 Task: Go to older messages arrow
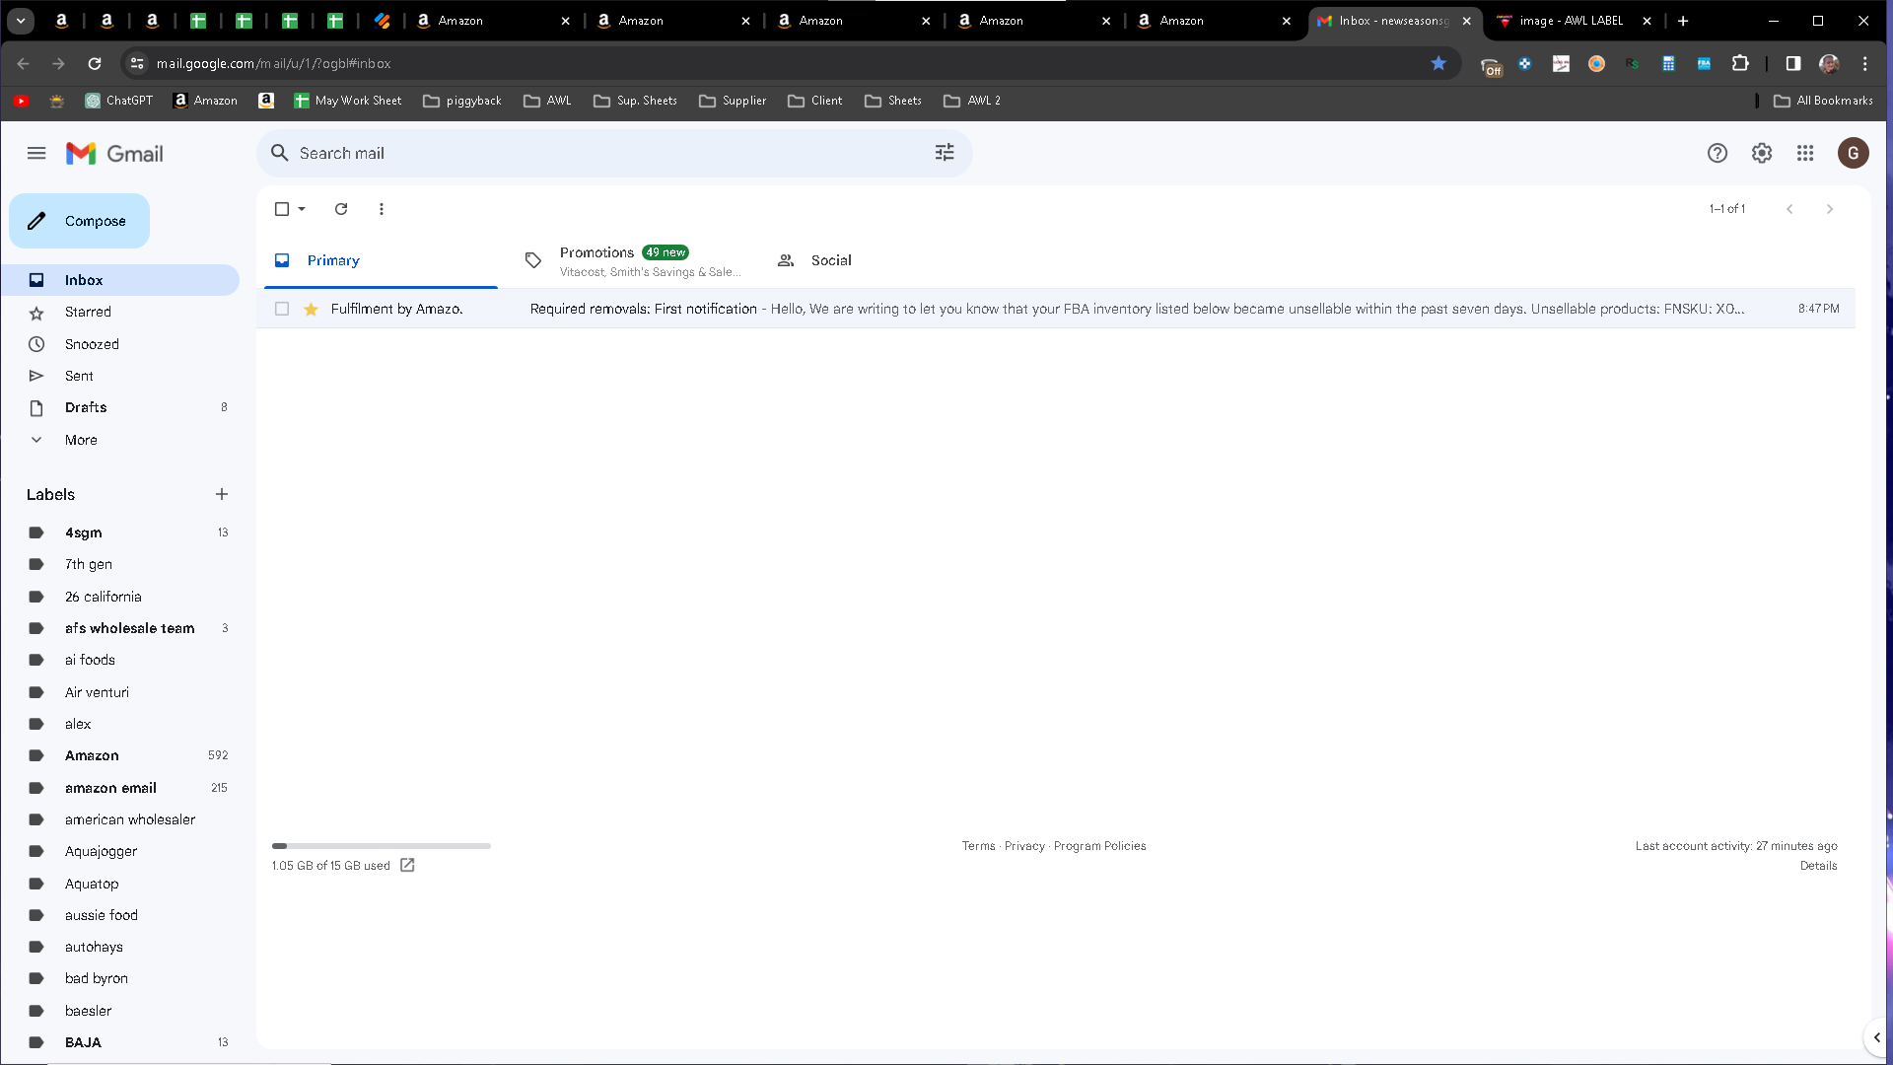[1830, 209]
